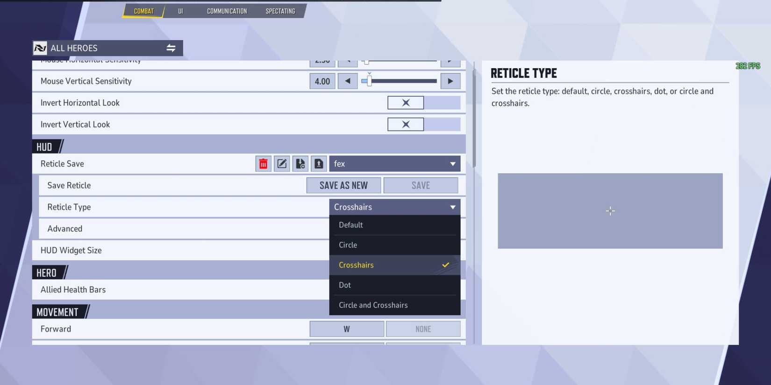This screenshot has height=385, width=771.
Task: Click the NONE secondary Forward keybind
Action: tap(423, 329)
